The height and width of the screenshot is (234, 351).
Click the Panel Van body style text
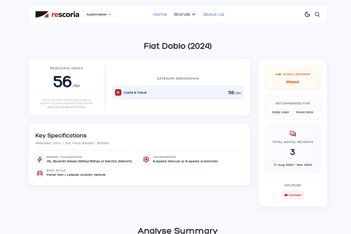[x=76, y=175]
